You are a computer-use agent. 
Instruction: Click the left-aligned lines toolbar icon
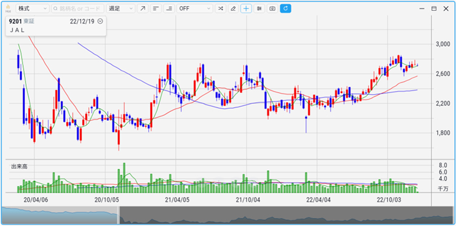[x=156, y=9]
